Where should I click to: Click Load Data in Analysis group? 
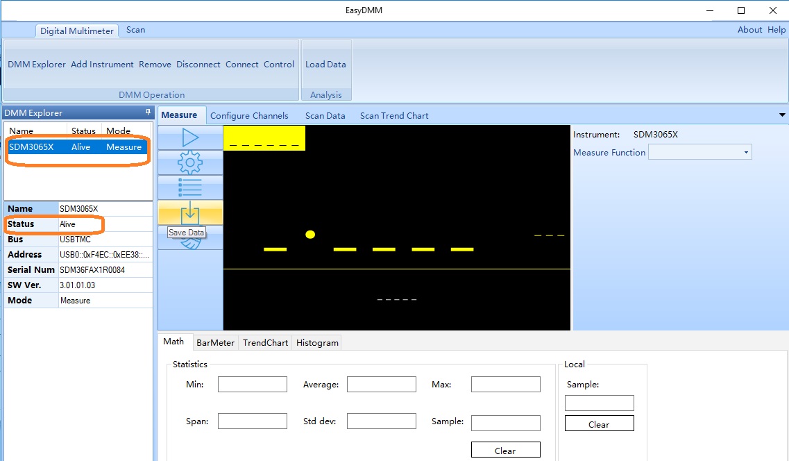325,65
